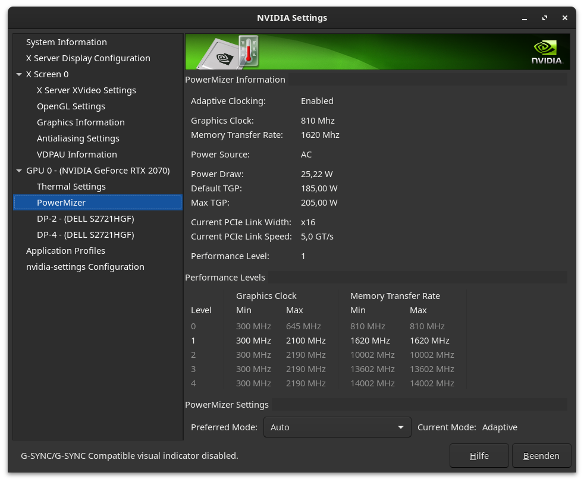
Task: Click the 25,22 W Power Draw value
Action: point(316,174)
